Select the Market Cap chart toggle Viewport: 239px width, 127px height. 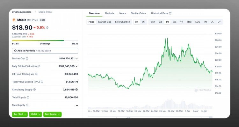pyautogui.click(x=105, y=22)
